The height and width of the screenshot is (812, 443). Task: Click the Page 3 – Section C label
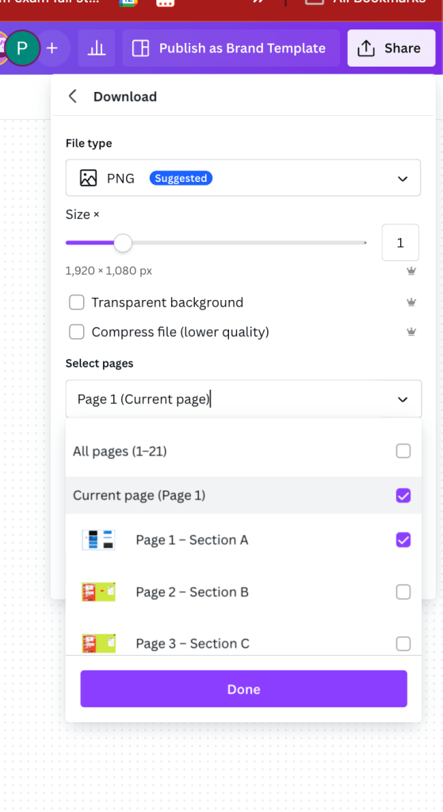193,644
